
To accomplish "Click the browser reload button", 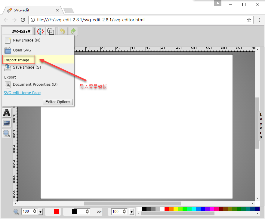I will coord(23,20).
